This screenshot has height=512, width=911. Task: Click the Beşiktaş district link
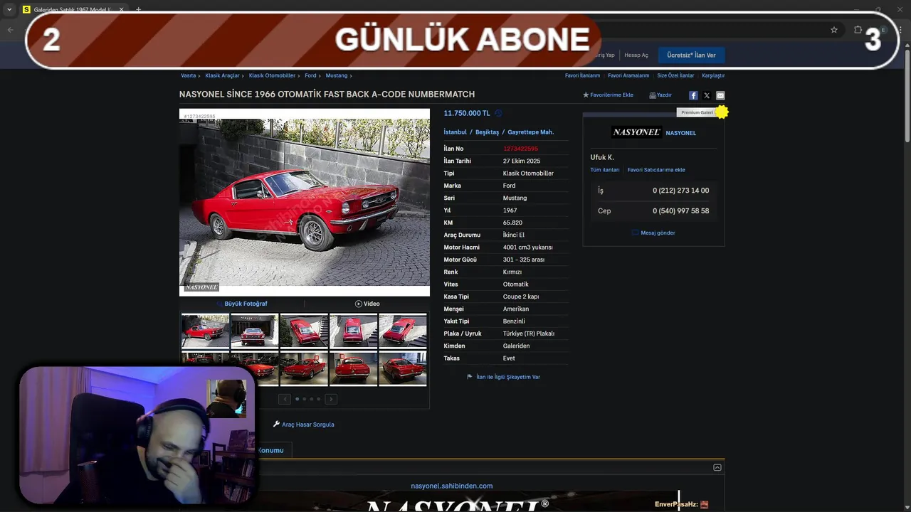pos(488,132)
